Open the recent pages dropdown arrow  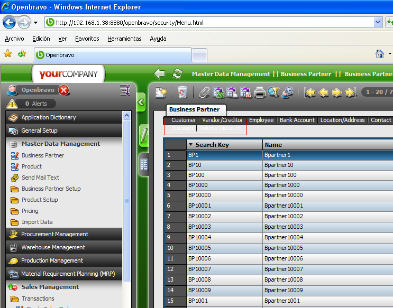pos(36,23)
